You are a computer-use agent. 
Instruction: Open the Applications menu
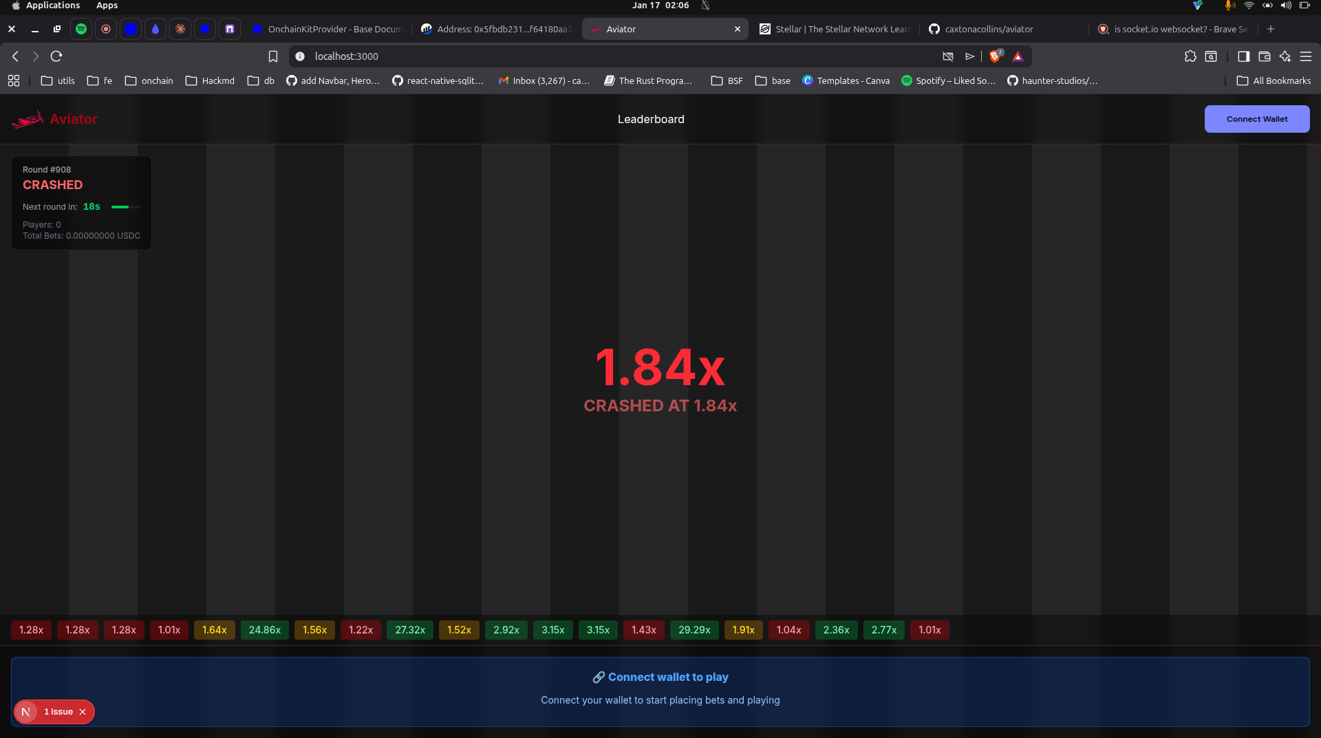click(x=52, y=6)
